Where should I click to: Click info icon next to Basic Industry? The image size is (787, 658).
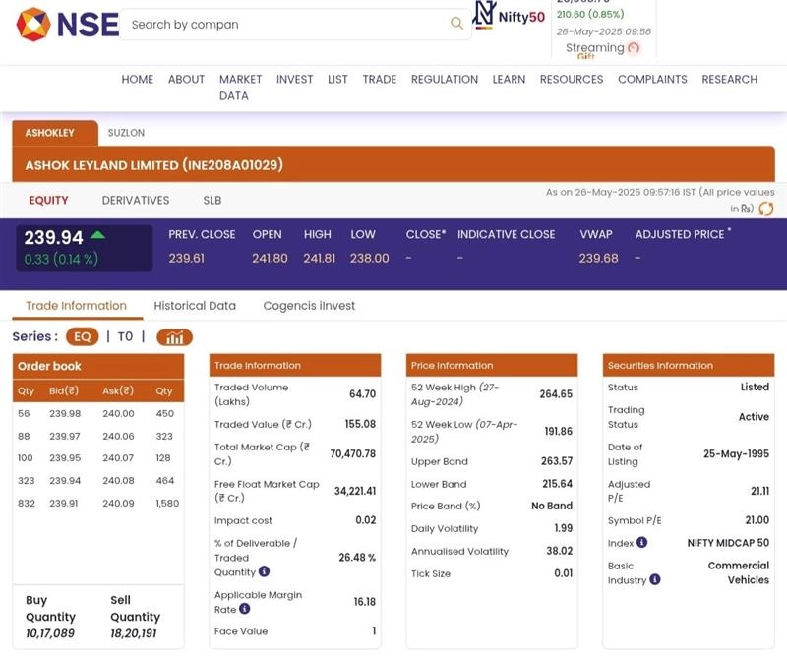click(655, 580)
